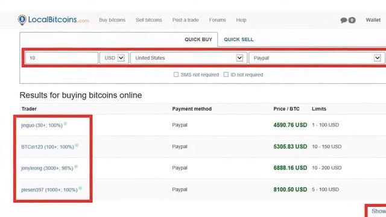This screenshot has width=386, height=217.
Task: Enable ID not required checkbox
Action: tap(226, 74)
